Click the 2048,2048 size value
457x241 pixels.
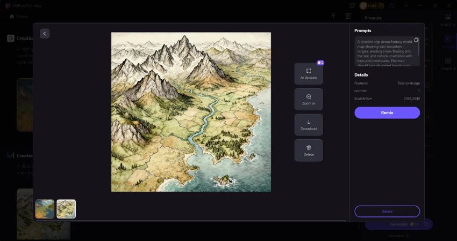411,99
